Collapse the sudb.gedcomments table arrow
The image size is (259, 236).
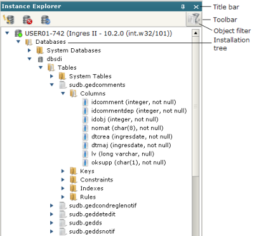click(x=52, y=85)
